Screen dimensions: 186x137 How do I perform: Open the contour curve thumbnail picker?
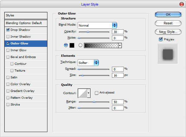pos(82,93)
